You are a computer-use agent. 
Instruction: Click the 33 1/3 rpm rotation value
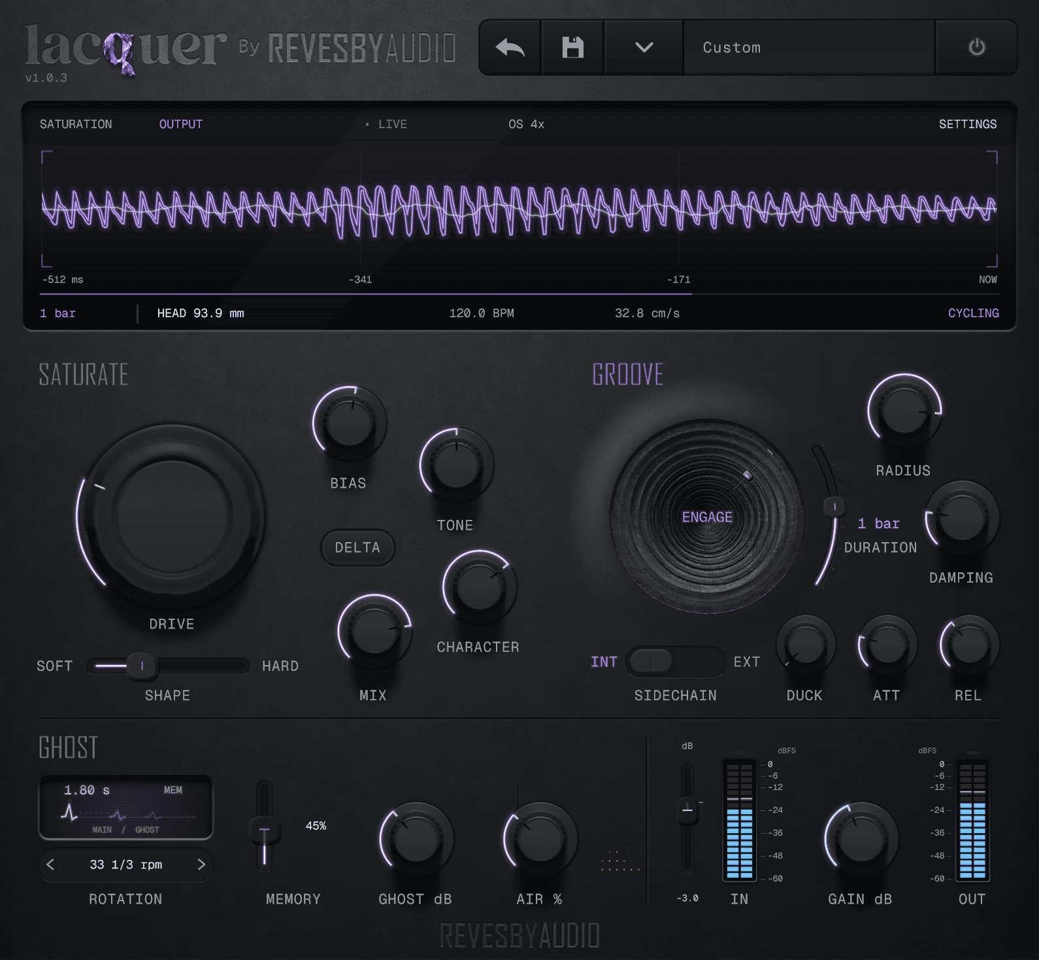[126, 865]
